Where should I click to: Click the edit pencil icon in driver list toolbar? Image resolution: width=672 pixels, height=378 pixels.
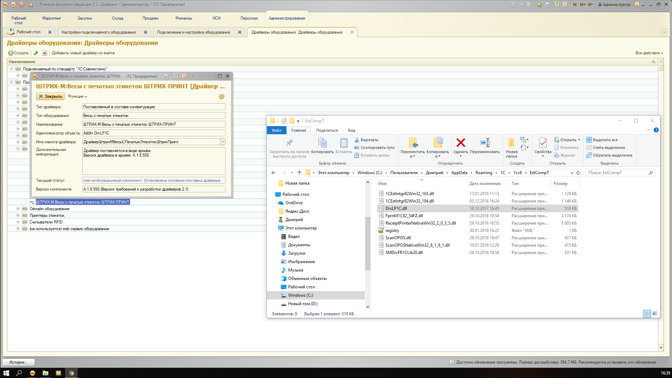[36, 53]
